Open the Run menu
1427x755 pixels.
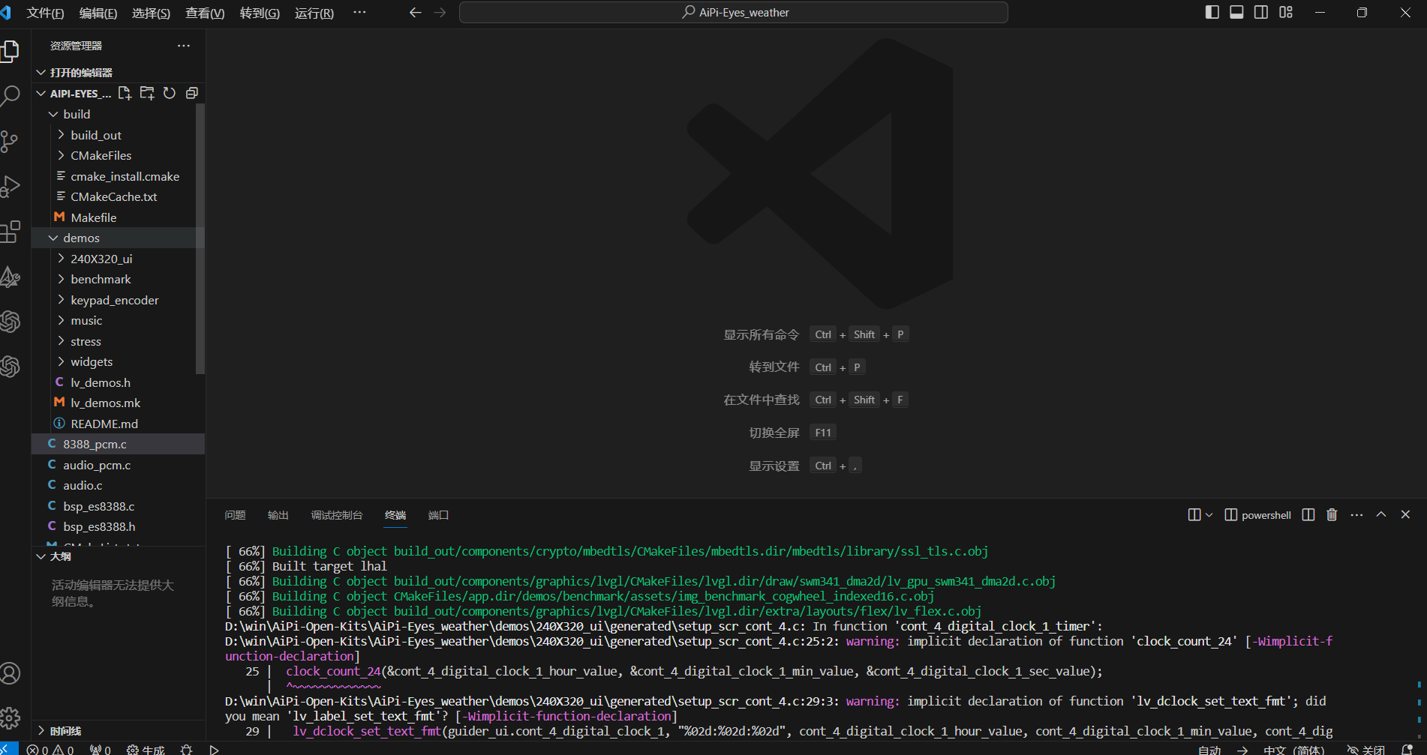pos(314,13)
